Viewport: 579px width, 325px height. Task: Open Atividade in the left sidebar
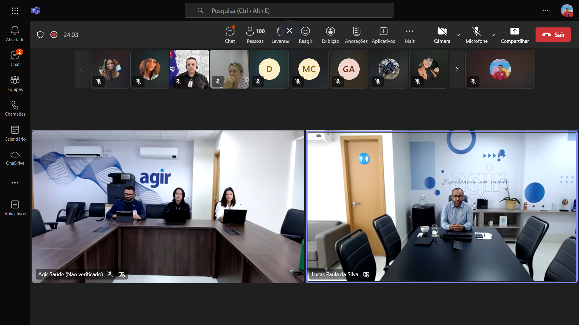tap(15, 34)
